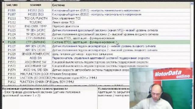The image size is (195, 109).
Task: Click description 'Перегрев двигателя'
Action: point(66,26)
